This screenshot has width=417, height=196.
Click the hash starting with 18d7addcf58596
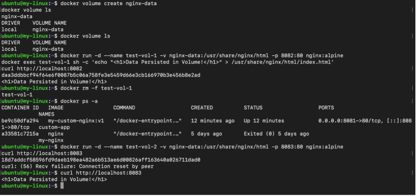pos(101,160)
